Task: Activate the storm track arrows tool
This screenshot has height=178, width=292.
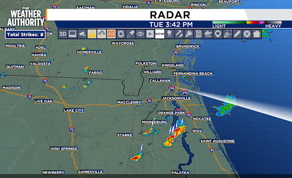Action: coord(179,34)
